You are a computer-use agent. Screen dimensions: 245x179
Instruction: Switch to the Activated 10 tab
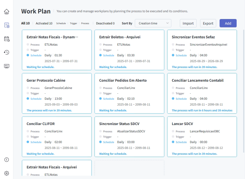click(44, 23)
